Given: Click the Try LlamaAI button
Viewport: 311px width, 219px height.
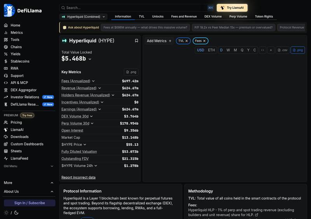Looking at the screenshot, I should click(232, 8).
